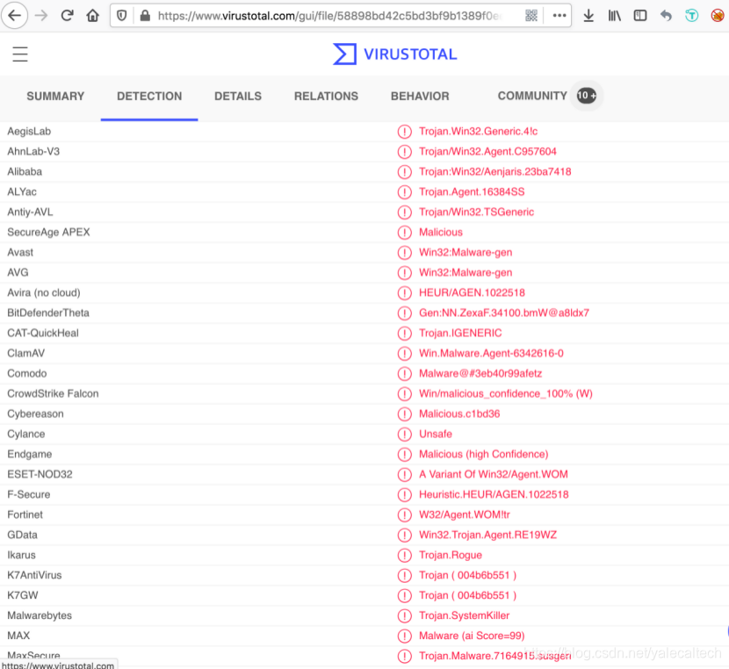Click the VirusTotal logo

click(x=395, y=54)
